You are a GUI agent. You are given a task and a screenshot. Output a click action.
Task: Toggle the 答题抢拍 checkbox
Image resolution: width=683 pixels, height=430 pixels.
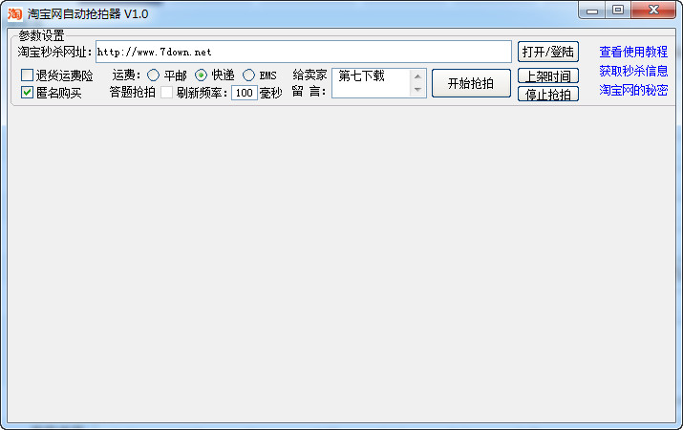click(166, 93)
